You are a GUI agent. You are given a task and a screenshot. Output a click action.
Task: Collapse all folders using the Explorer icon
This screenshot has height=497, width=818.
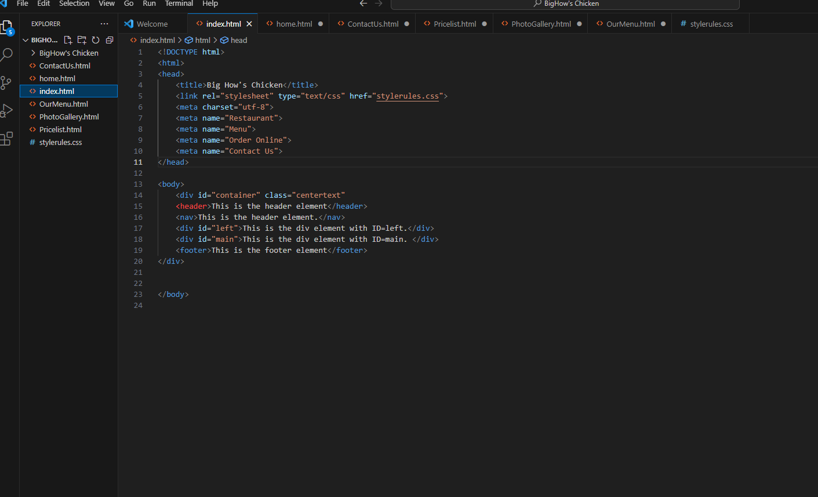click(x=109, y=40)
